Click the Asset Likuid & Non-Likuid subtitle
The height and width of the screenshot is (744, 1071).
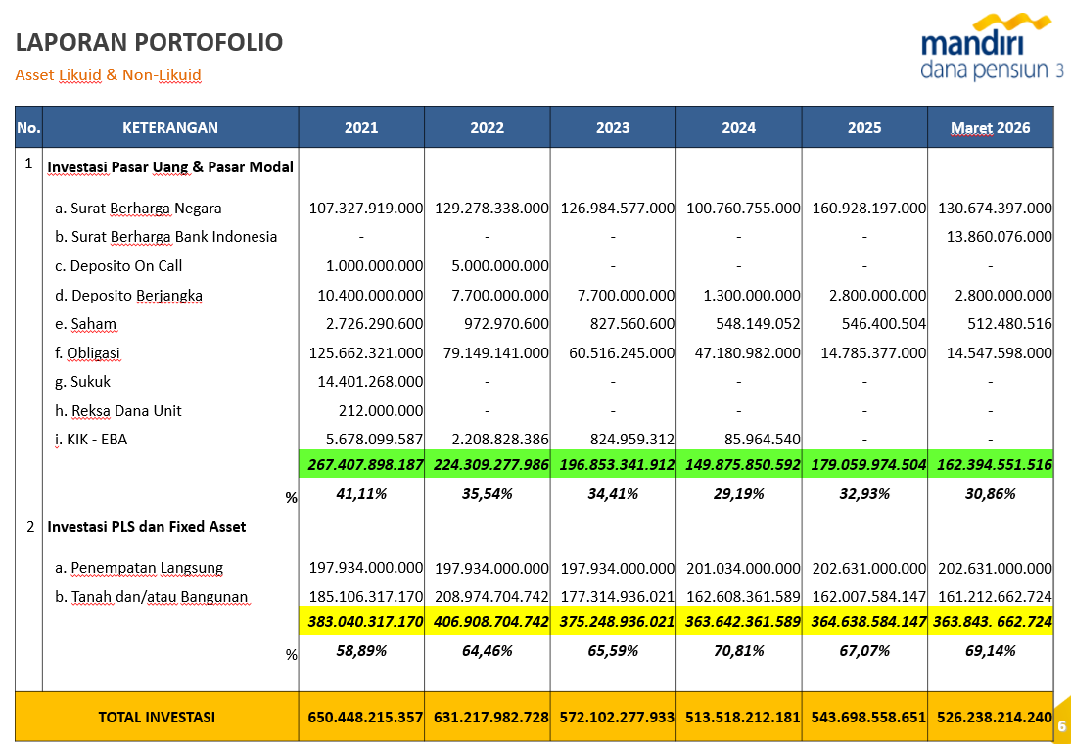click(108, 74)
